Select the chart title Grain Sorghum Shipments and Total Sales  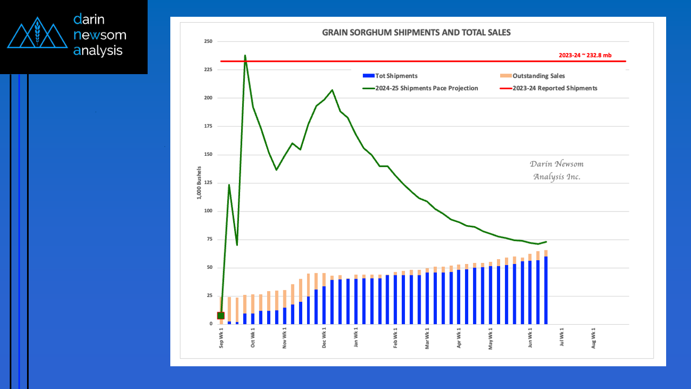(416, 32)
